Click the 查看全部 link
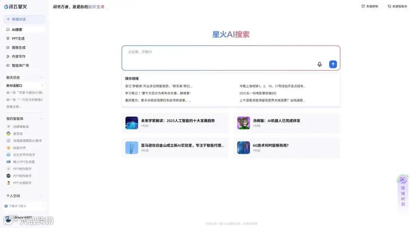The image size is (413, 228). (x=14, y=107)
